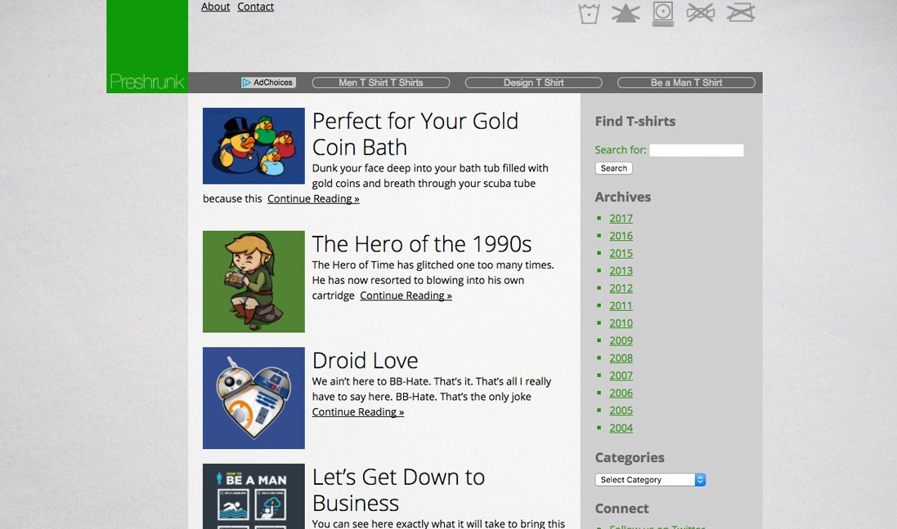
Task: Open the Be a Man T Shirt ad link
Action: tap(687, 82)
